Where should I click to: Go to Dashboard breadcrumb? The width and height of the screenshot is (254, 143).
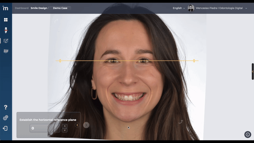[x=22, y=8]
